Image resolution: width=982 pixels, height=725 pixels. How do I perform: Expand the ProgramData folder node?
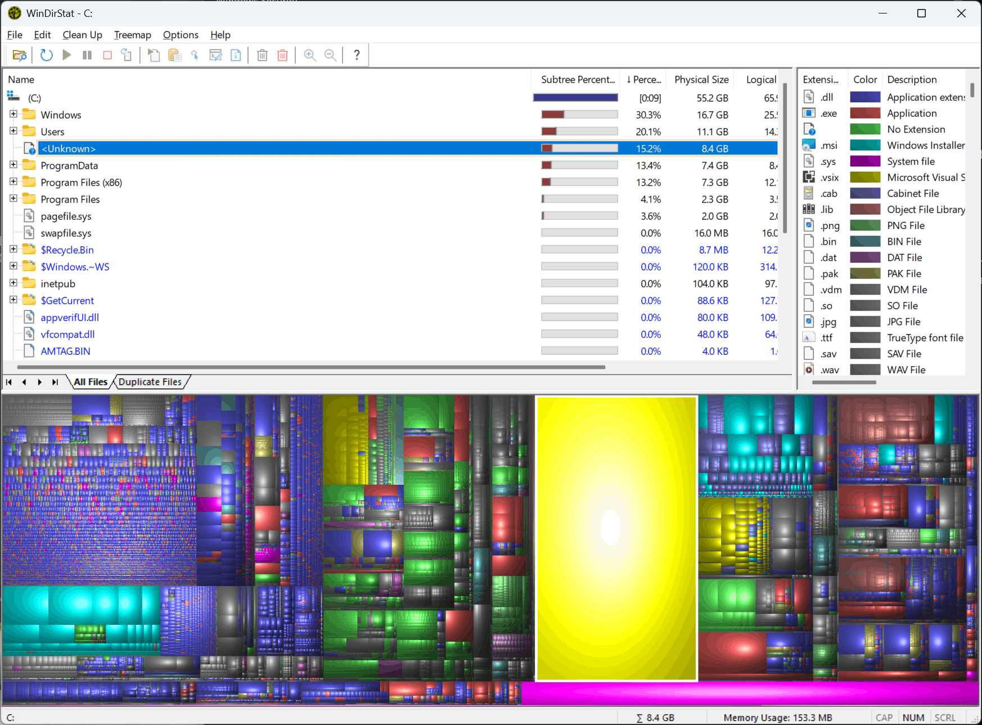click(x=13, y=165)
